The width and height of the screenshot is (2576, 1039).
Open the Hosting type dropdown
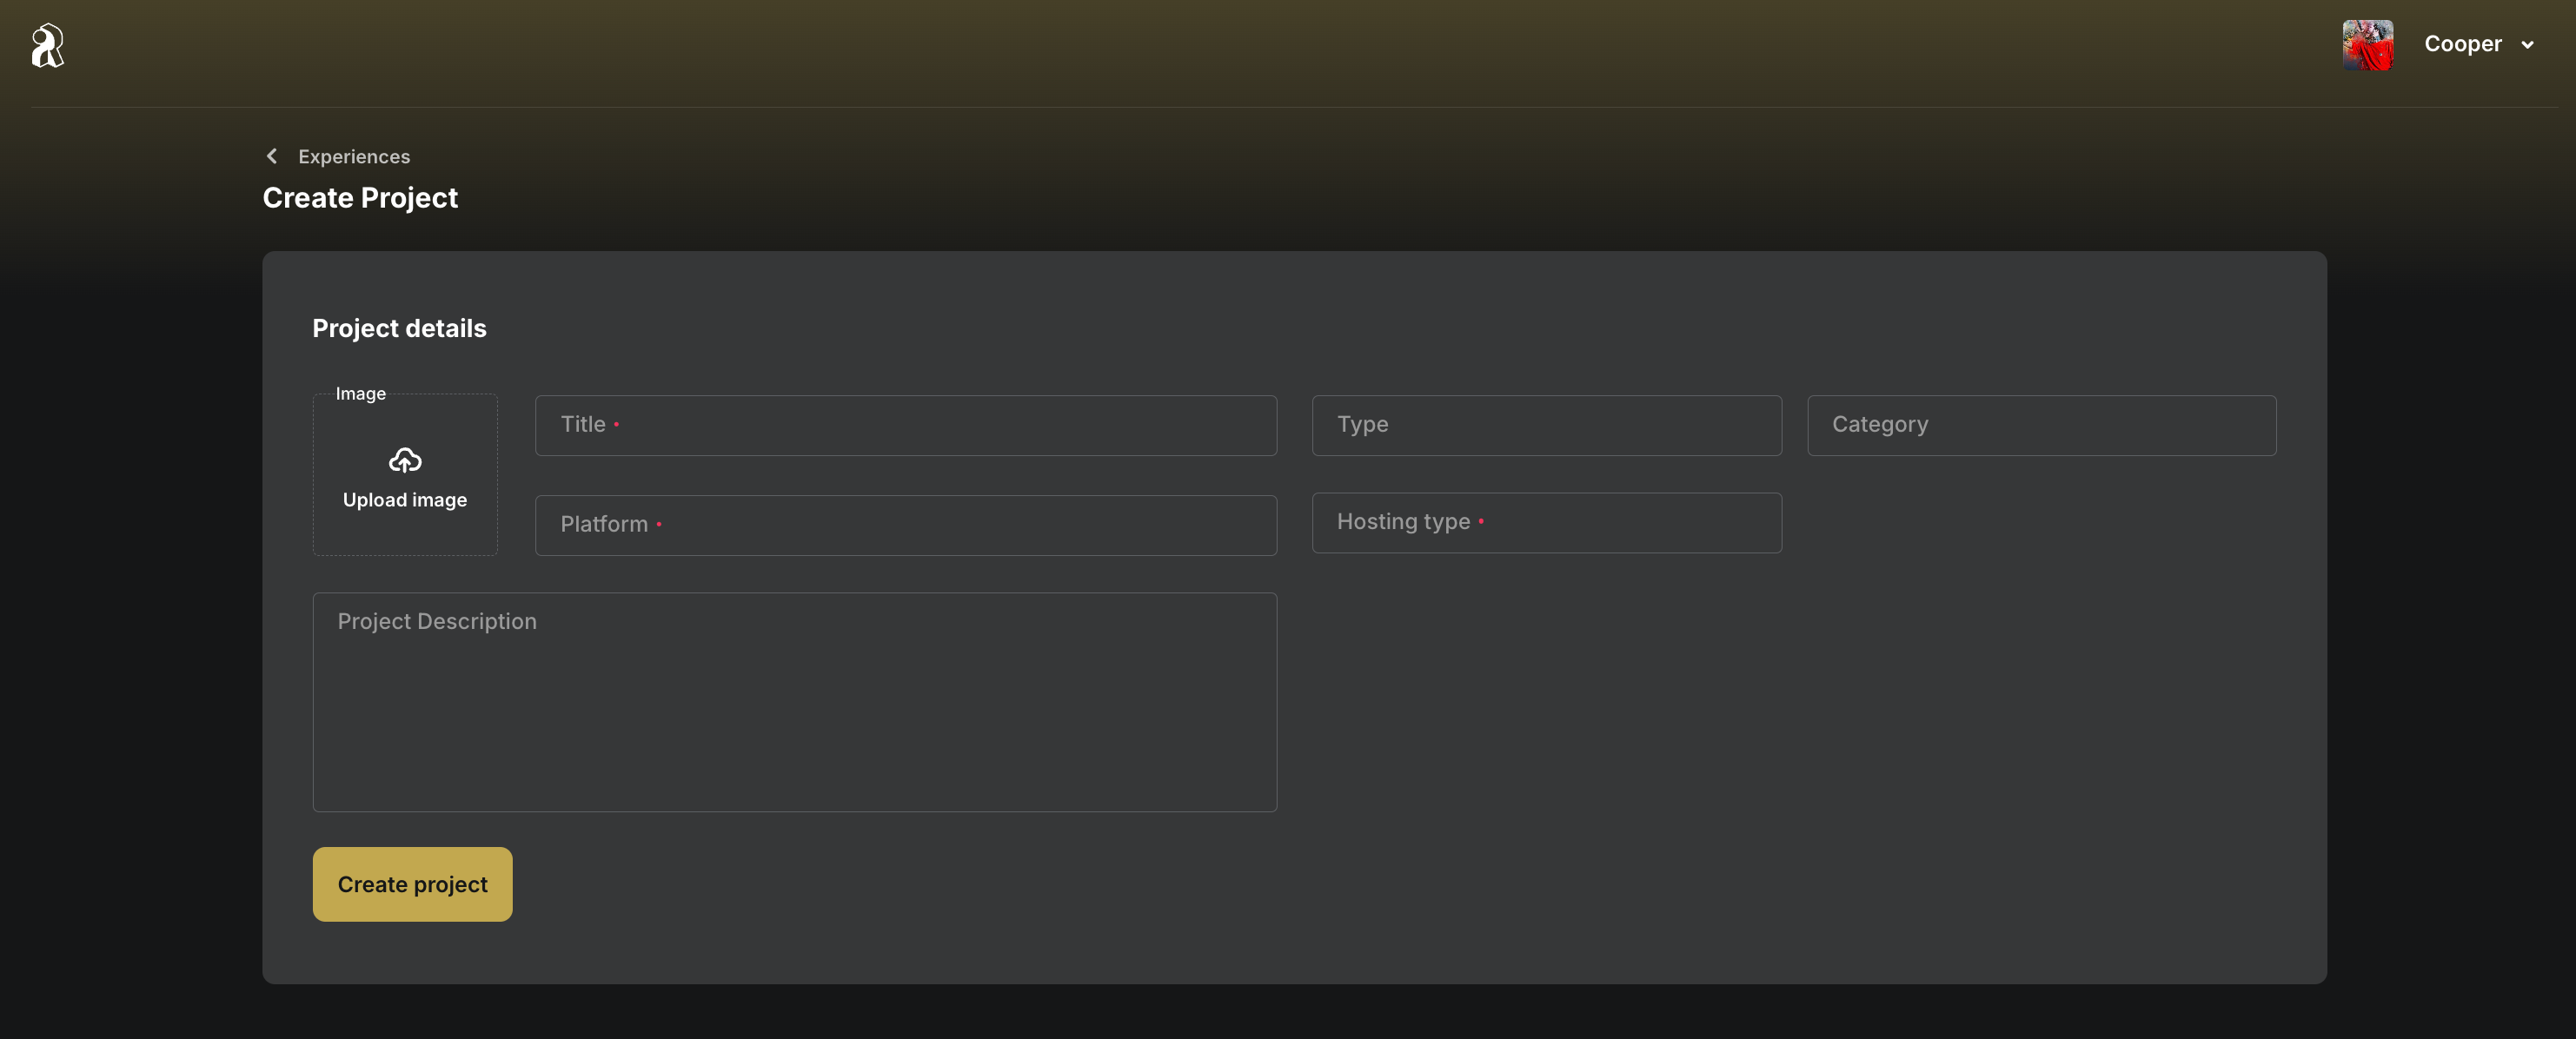point(1546,522)
